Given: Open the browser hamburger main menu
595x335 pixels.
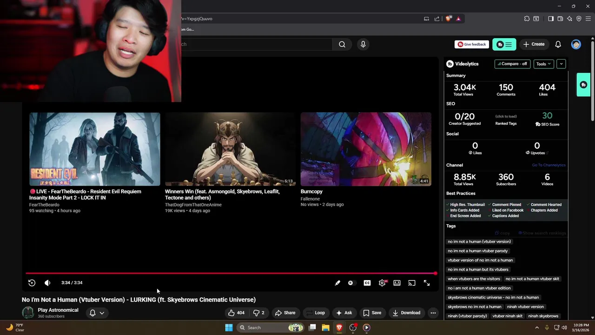Looking at the screenshot, I should point(588,19).
